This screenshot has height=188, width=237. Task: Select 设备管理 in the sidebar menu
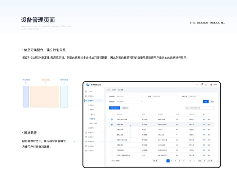click(x=92, y=119)
